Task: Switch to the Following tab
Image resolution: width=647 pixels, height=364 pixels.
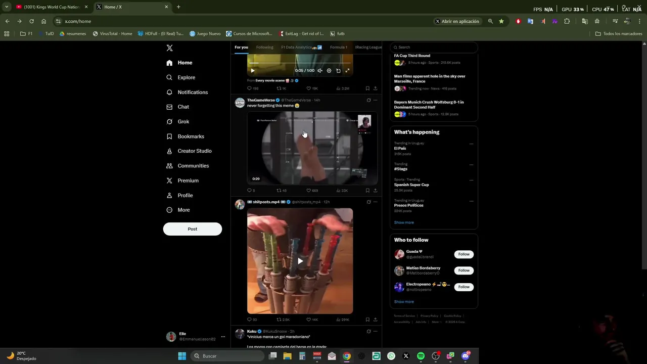Action: point(264,48)
